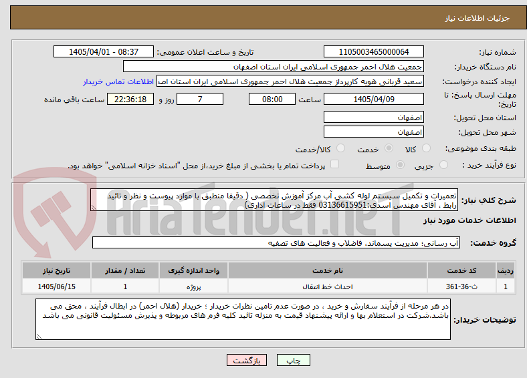Click the need date cell 1405/06/15
The image size is (527, 378).
point(56,287)
